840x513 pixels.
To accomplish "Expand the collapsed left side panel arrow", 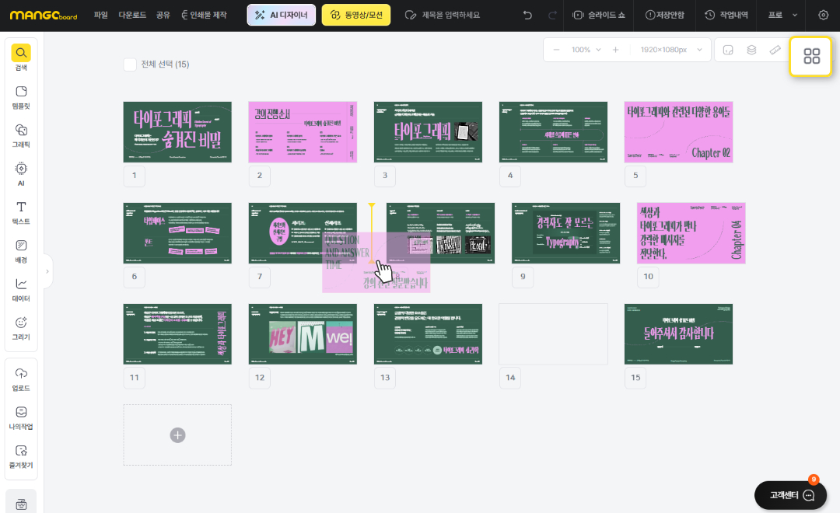I will [47, 271].
